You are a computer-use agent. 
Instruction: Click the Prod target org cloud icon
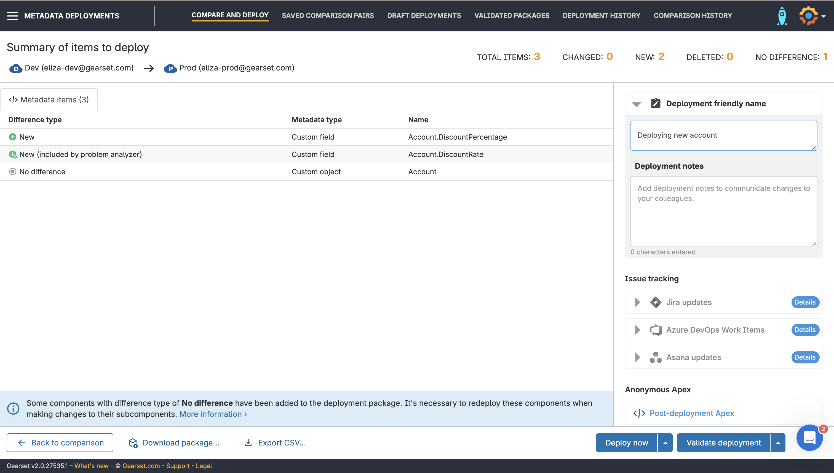[x=170, y=68]
